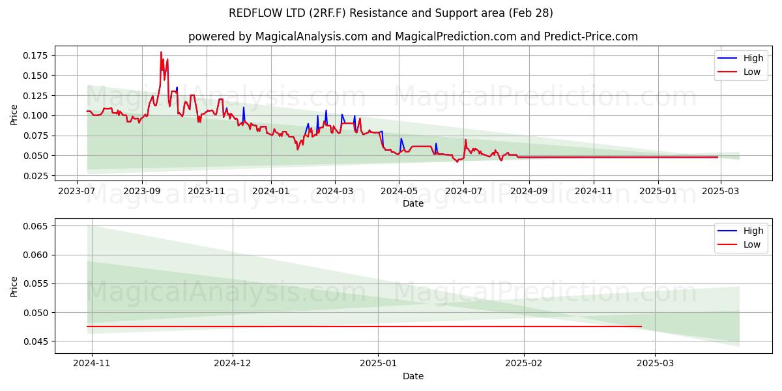Click the 2024-12 tick label on bottom chart
The height and width of the screenshot is (391, 782).
click(233, 364)
